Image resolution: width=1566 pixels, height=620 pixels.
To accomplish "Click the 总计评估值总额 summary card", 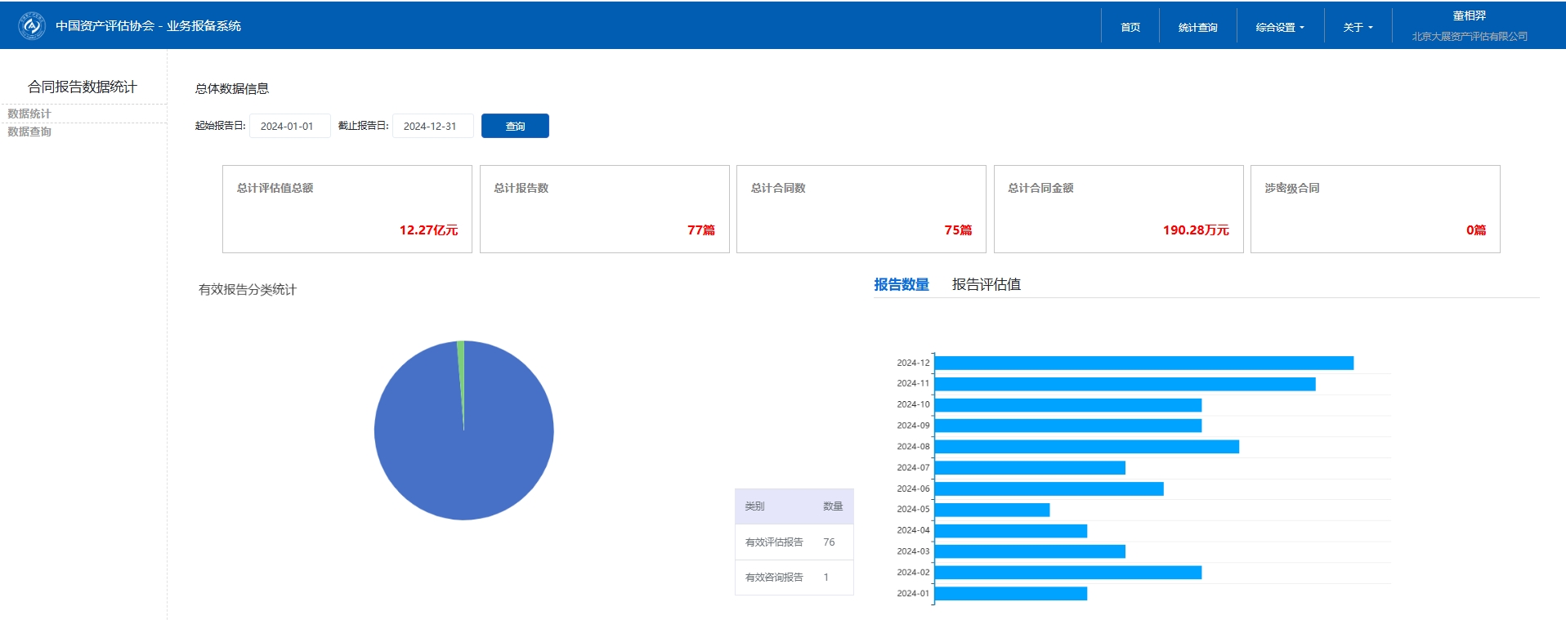I will (x=347, y=209).
